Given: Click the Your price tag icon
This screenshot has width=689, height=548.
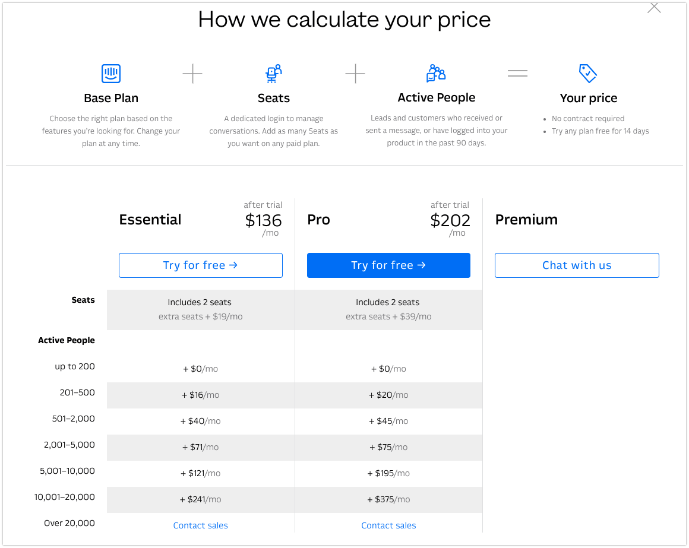Looking at the screenshot, I should (x=588, y=74).
